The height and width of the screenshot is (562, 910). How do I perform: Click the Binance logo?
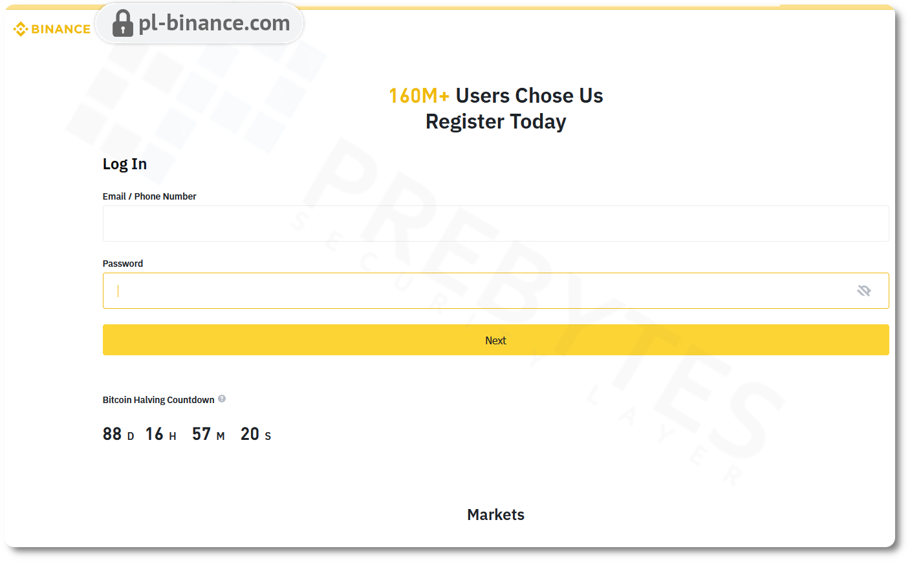pos(52,29)
